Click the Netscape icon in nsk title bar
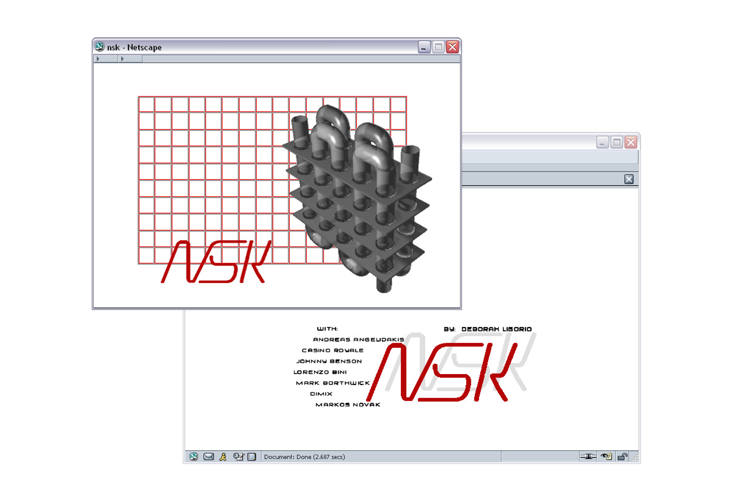 coord(100,47)
